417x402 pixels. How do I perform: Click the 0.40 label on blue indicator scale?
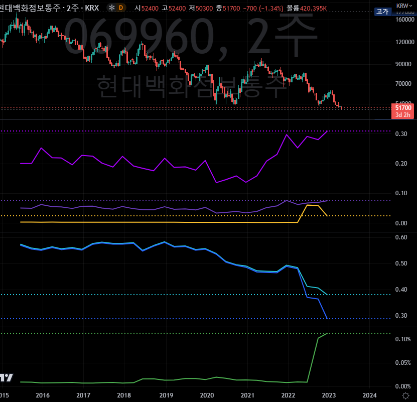click(x=401, y=289)
